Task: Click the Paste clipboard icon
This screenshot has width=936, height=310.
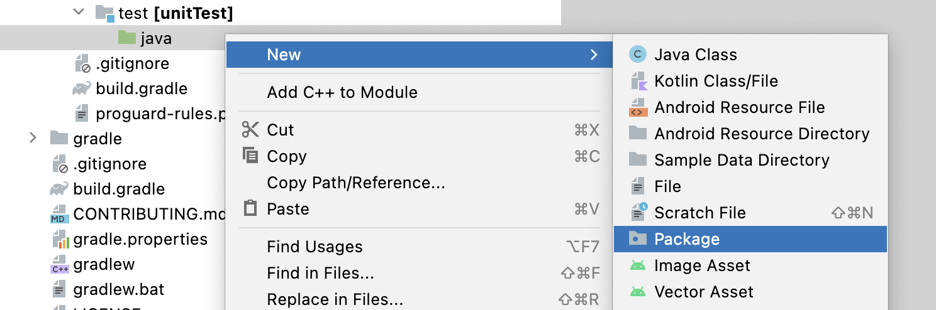Action: pos(250,208)
